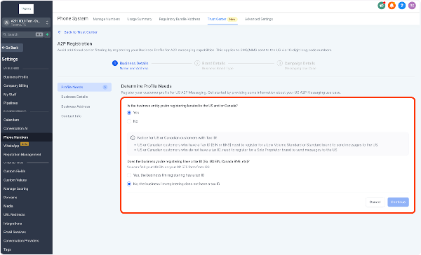Click the step 2 Brand Details circle

[x=197, y=63]
